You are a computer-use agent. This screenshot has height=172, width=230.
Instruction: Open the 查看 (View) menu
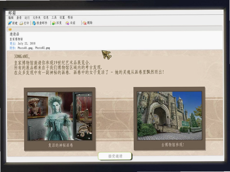[x=19, y=18]
